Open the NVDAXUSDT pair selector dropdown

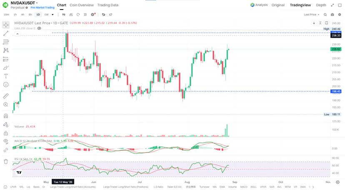24,3
